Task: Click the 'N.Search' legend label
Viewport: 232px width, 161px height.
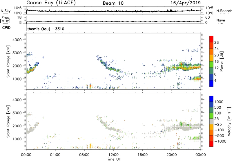Action: click(x=224, y=11)
